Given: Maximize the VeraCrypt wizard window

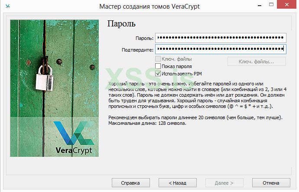Looking at the screenshot, I should click(x=271, y=5).
